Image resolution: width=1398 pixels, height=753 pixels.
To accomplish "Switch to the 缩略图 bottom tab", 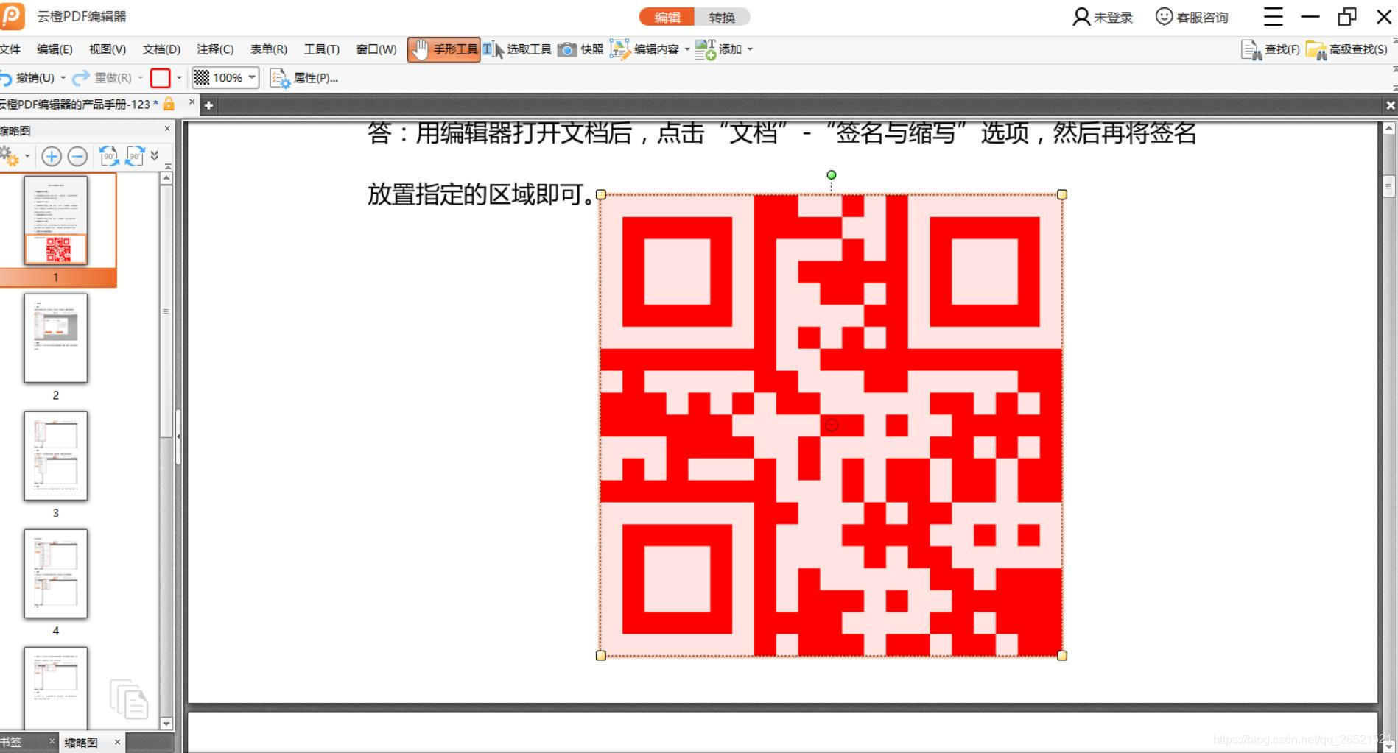I will [x=81, y=743].
